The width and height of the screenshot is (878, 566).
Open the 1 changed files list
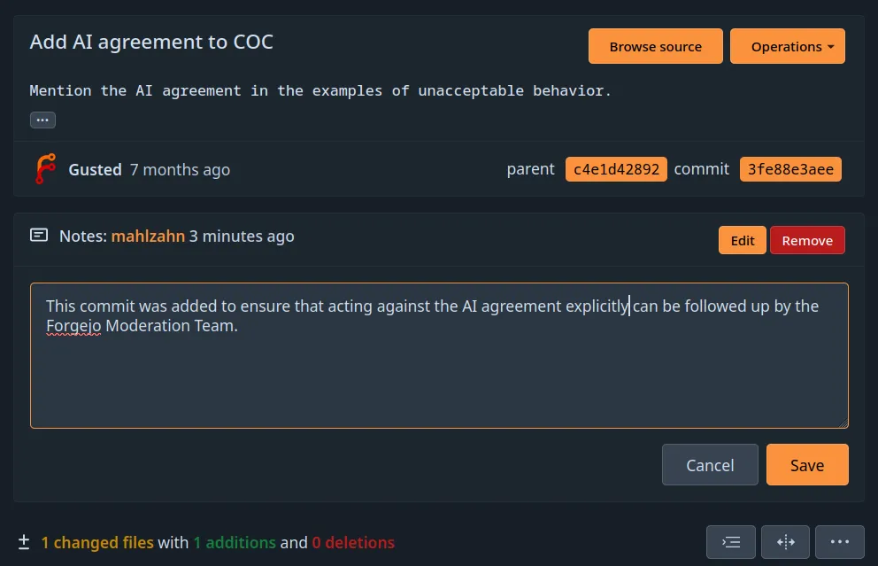[x=97, y=542]
